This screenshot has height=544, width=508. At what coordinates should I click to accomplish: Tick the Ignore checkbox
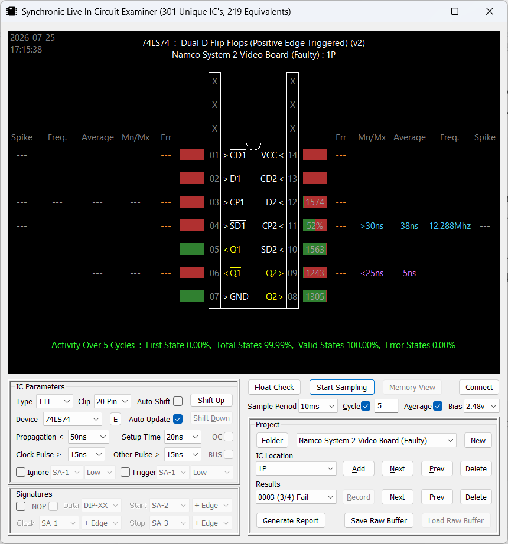pos(21,472)
